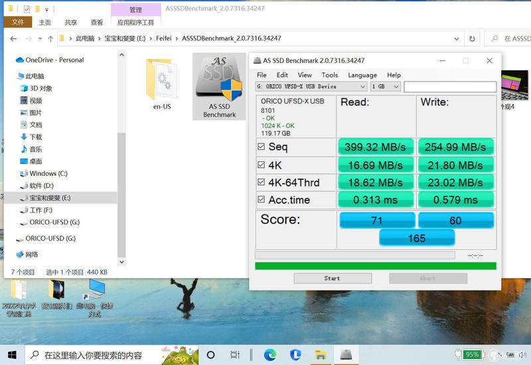Screen dimensions: 531x365
Task: Click the green progress bar
Action: pyautogui.click(x=376, y=266)
